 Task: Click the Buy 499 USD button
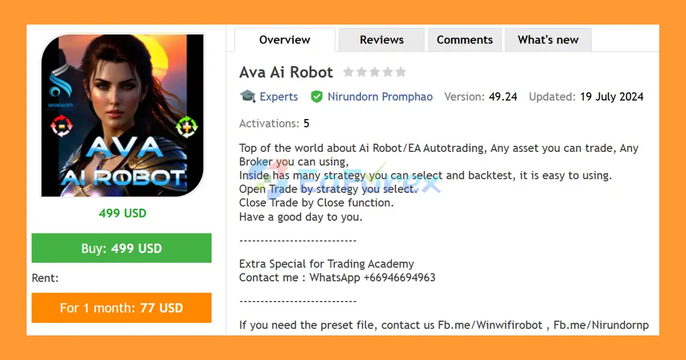coord(122,248)
